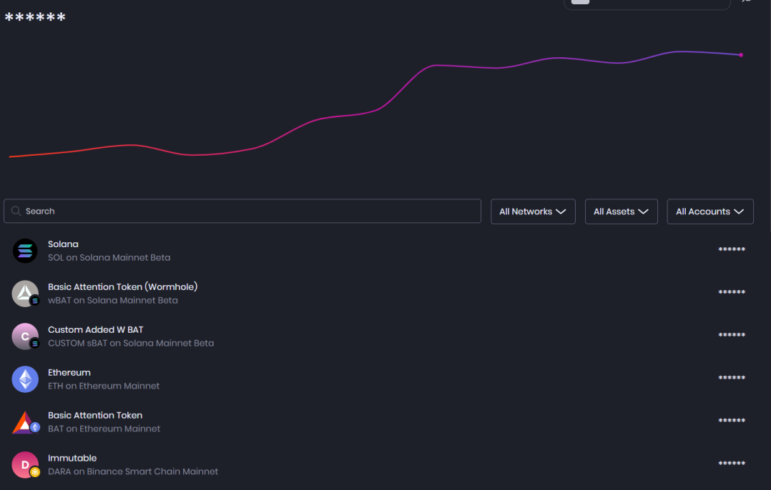Image resolution: width=771 pixels, height=490 pixels.
Task: Click the hidden portfolio balance asterisks
Action: click(35, 18)
